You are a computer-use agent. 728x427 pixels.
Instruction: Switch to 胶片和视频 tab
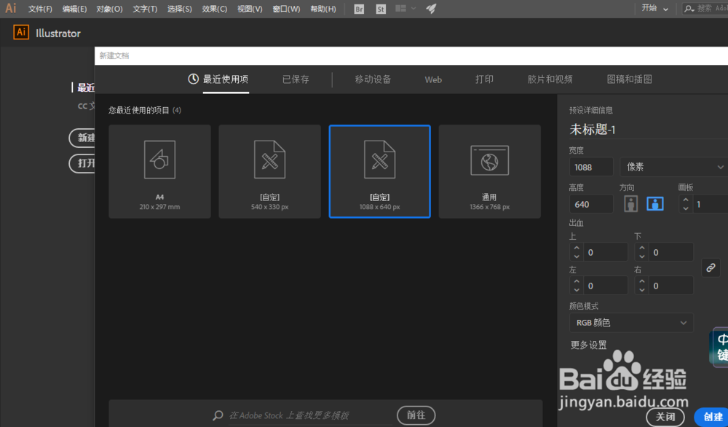pos(550,79)
